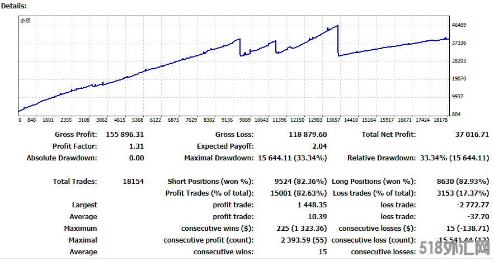Select Short Positions value 9524 (82.36%)
The width and height of the screenshot is (494, 261).
tap(301, 181)
